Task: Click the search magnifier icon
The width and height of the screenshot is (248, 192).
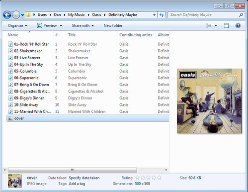Action: click(241, 15)
